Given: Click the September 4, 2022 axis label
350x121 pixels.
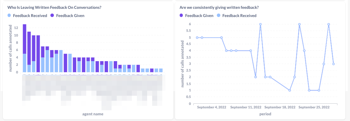Looking at the screenshot, I should point(212,107).
